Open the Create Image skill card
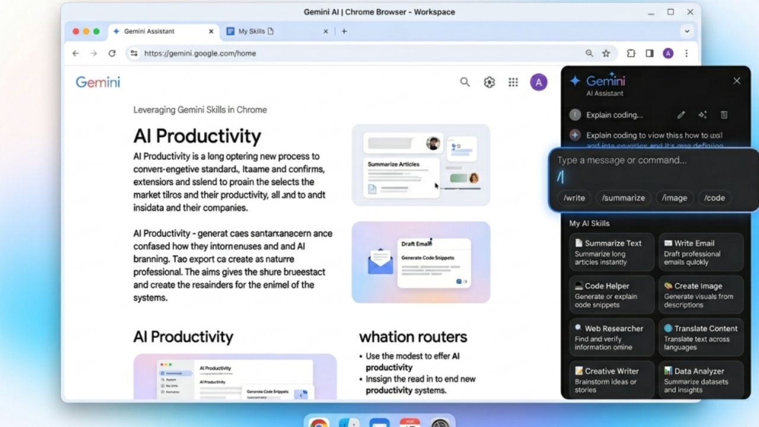The height and width of the screenshot is (427, 759). 701,295
